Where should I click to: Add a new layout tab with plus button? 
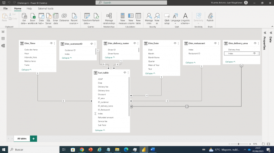click(33, 138)
